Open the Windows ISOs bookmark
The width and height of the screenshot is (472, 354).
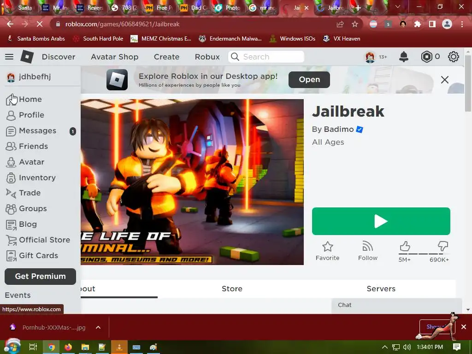click(x=292, y=39)
